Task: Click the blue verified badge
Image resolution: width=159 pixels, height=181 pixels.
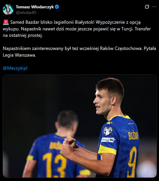Action: pos(57,7)
